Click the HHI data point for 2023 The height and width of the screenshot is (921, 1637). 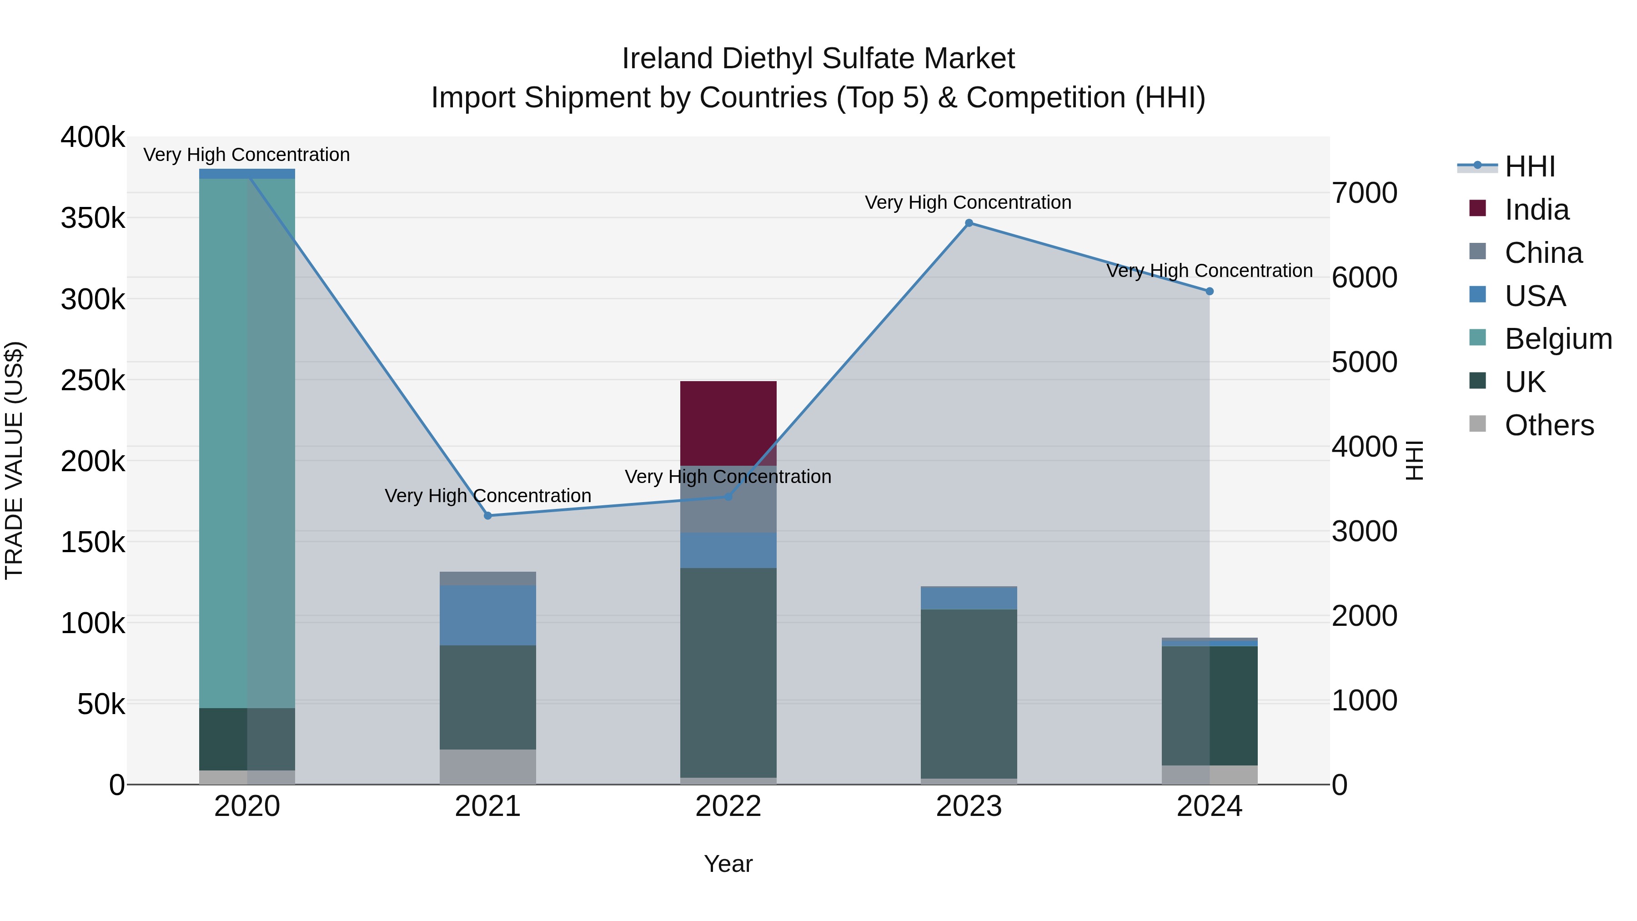coord(969,223)
